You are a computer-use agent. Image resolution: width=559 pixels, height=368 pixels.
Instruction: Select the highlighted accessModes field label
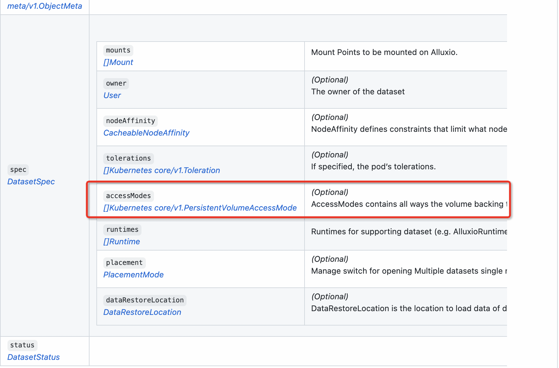pyautogui.click(x=128, y=196)
